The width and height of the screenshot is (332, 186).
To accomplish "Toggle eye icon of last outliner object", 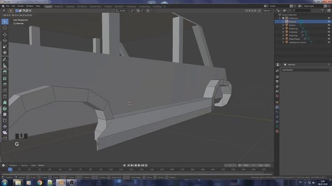I will 329,42.
